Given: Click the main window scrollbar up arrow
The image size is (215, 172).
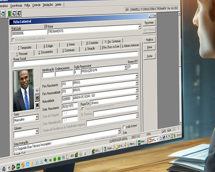Looking at the screenshot, I should (x=180, y=14).
